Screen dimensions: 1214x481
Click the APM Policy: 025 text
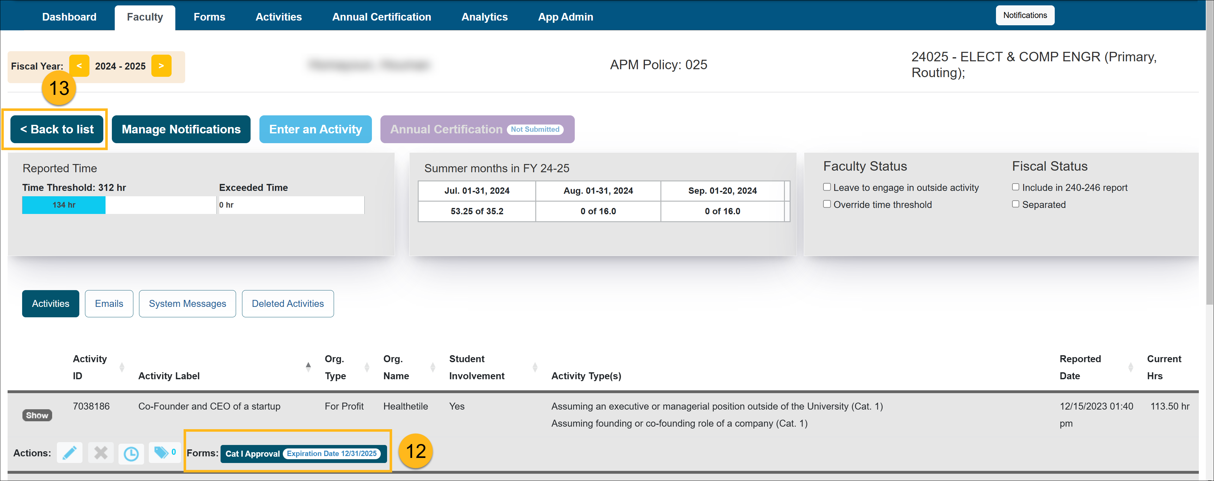(659, 64)
